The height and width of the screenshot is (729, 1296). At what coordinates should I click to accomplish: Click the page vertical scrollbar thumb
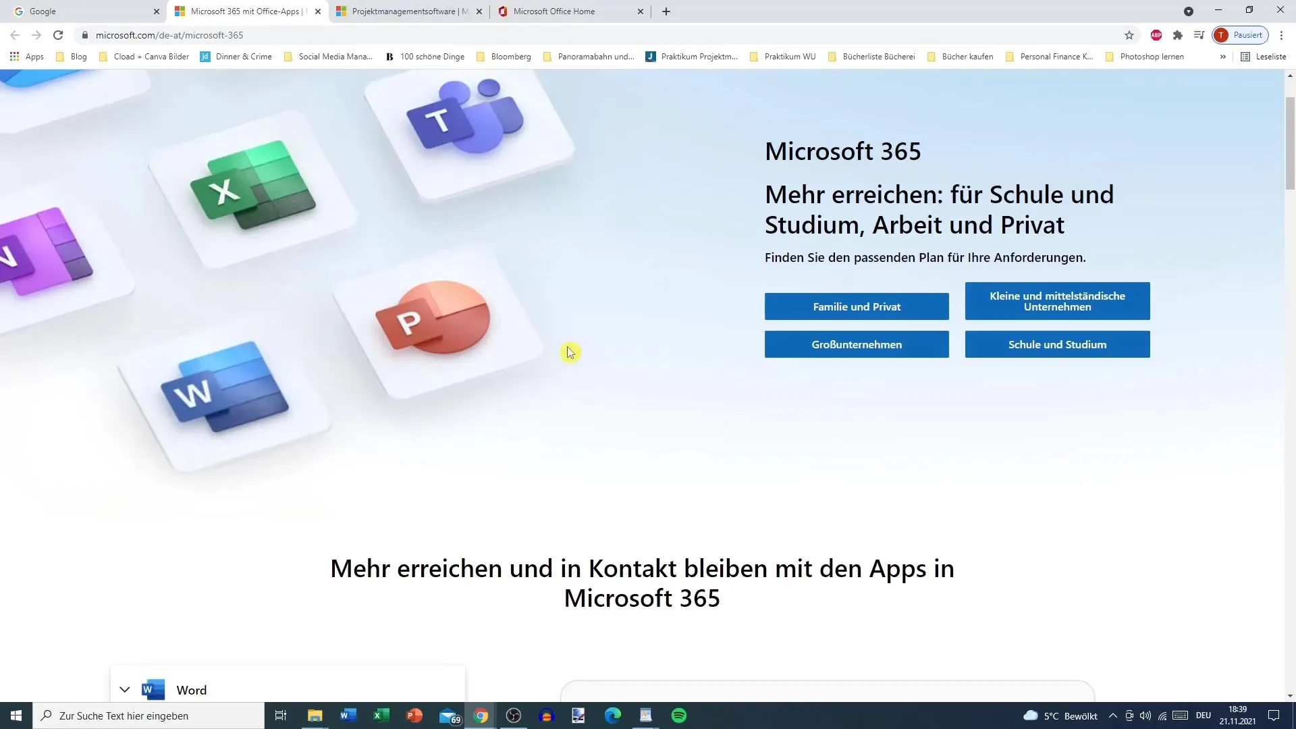[1290, 143]
